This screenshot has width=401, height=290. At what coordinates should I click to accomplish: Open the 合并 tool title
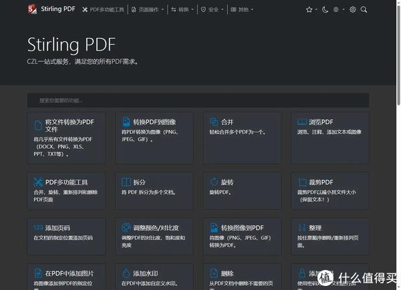tap(227, 122)
